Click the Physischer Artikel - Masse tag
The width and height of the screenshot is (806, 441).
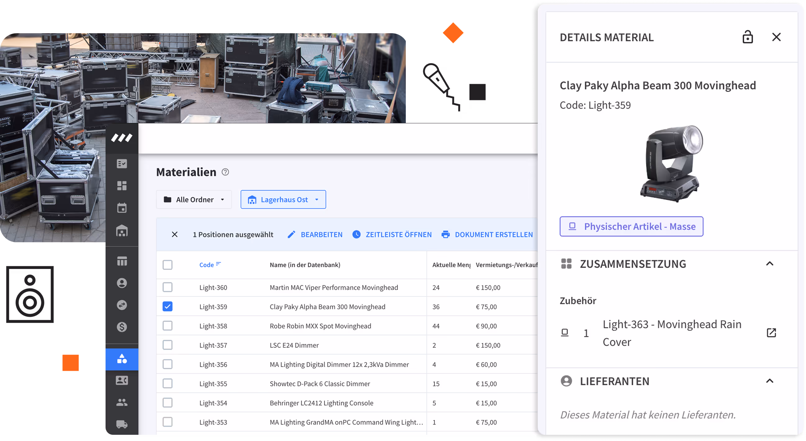[632, 227]
